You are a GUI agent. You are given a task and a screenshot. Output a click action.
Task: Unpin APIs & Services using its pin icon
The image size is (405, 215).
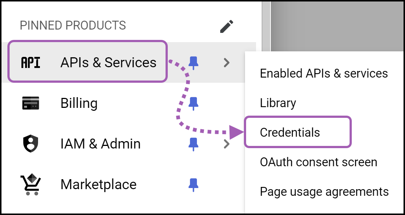[193, 63]
